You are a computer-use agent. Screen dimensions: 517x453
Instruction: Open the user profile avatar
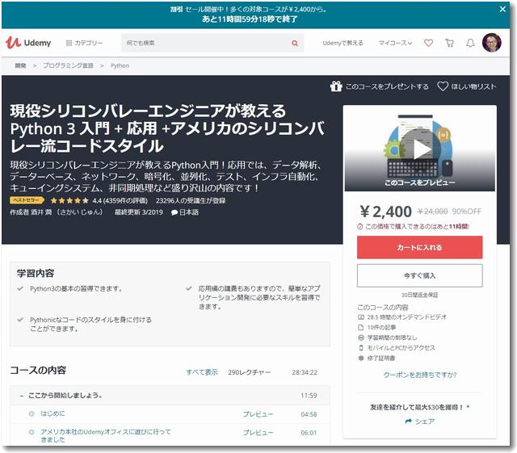pos(492,43)
